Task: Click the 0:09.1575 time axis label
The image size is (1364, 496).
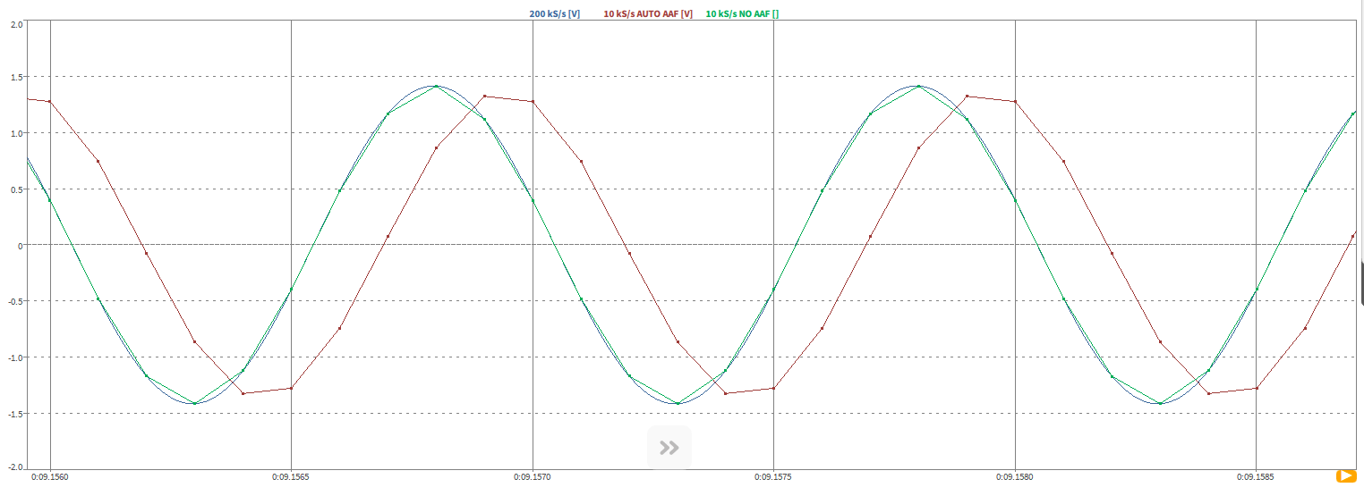Action: coord(773,477)
